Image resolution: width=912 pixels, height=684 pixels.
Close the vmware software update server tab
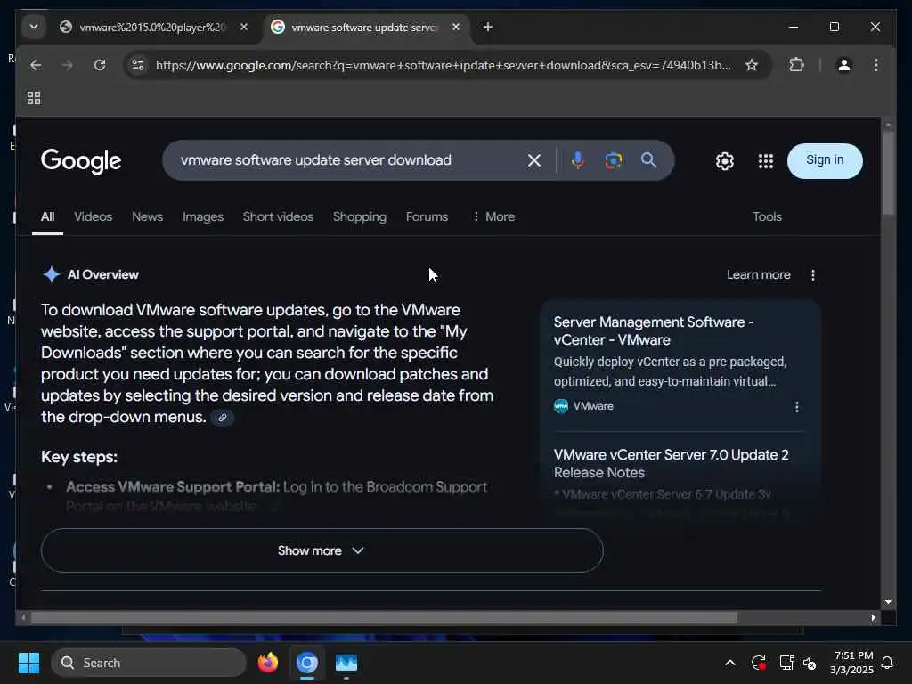456,27
